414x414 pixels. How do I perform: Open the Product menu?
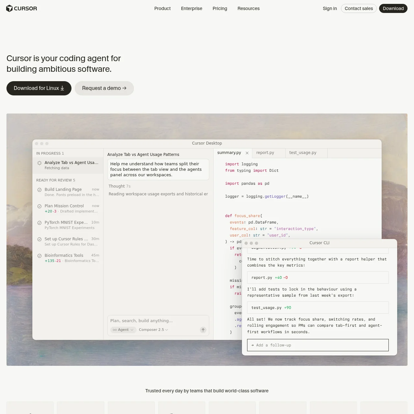point(162,8)
